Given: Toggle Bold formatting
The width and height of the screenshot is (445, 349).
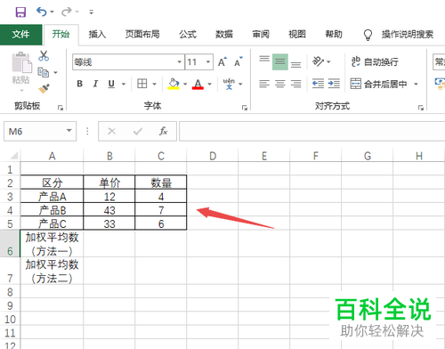Looking at the screenshot, I should (x=79, y=84).
